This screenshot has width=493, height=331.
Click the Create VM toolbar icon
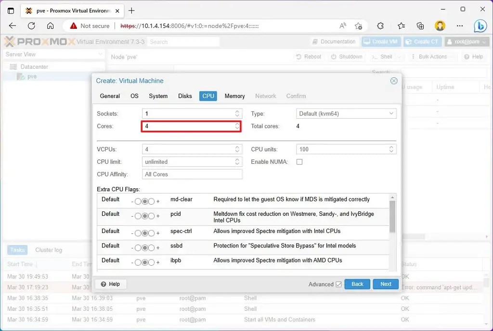click(x=381, y=42)
